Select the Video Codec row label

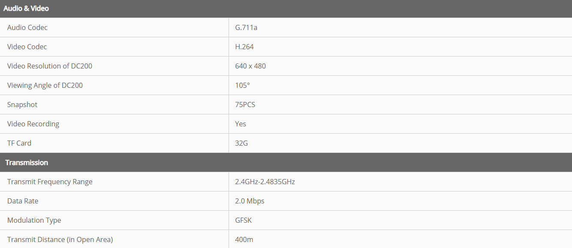tap(27, 47)
